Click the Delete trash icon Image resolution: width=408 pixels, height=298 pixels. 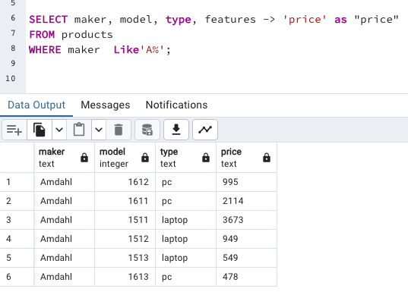click(119, 130)
